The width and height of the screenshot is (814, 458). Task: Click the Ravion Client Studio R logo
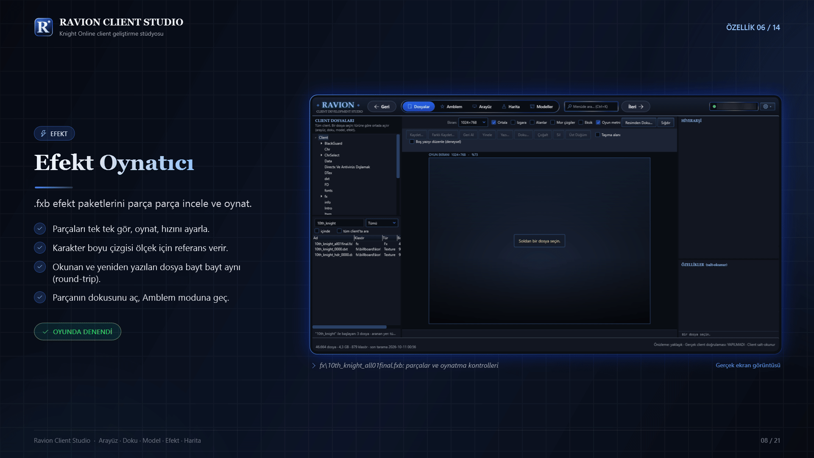point(44,27)
